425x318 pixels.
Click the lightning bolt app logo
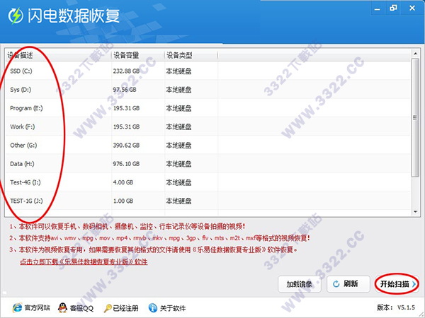coord(16,16)
